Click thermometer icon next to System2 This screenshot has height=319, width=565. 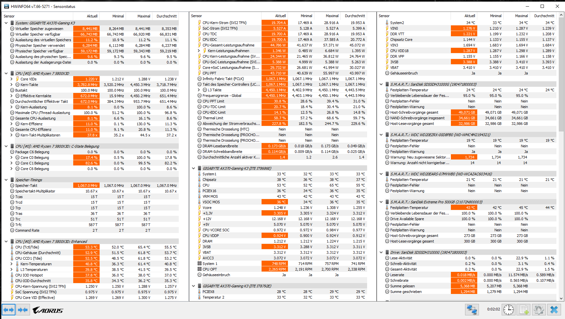pos(387,23)
